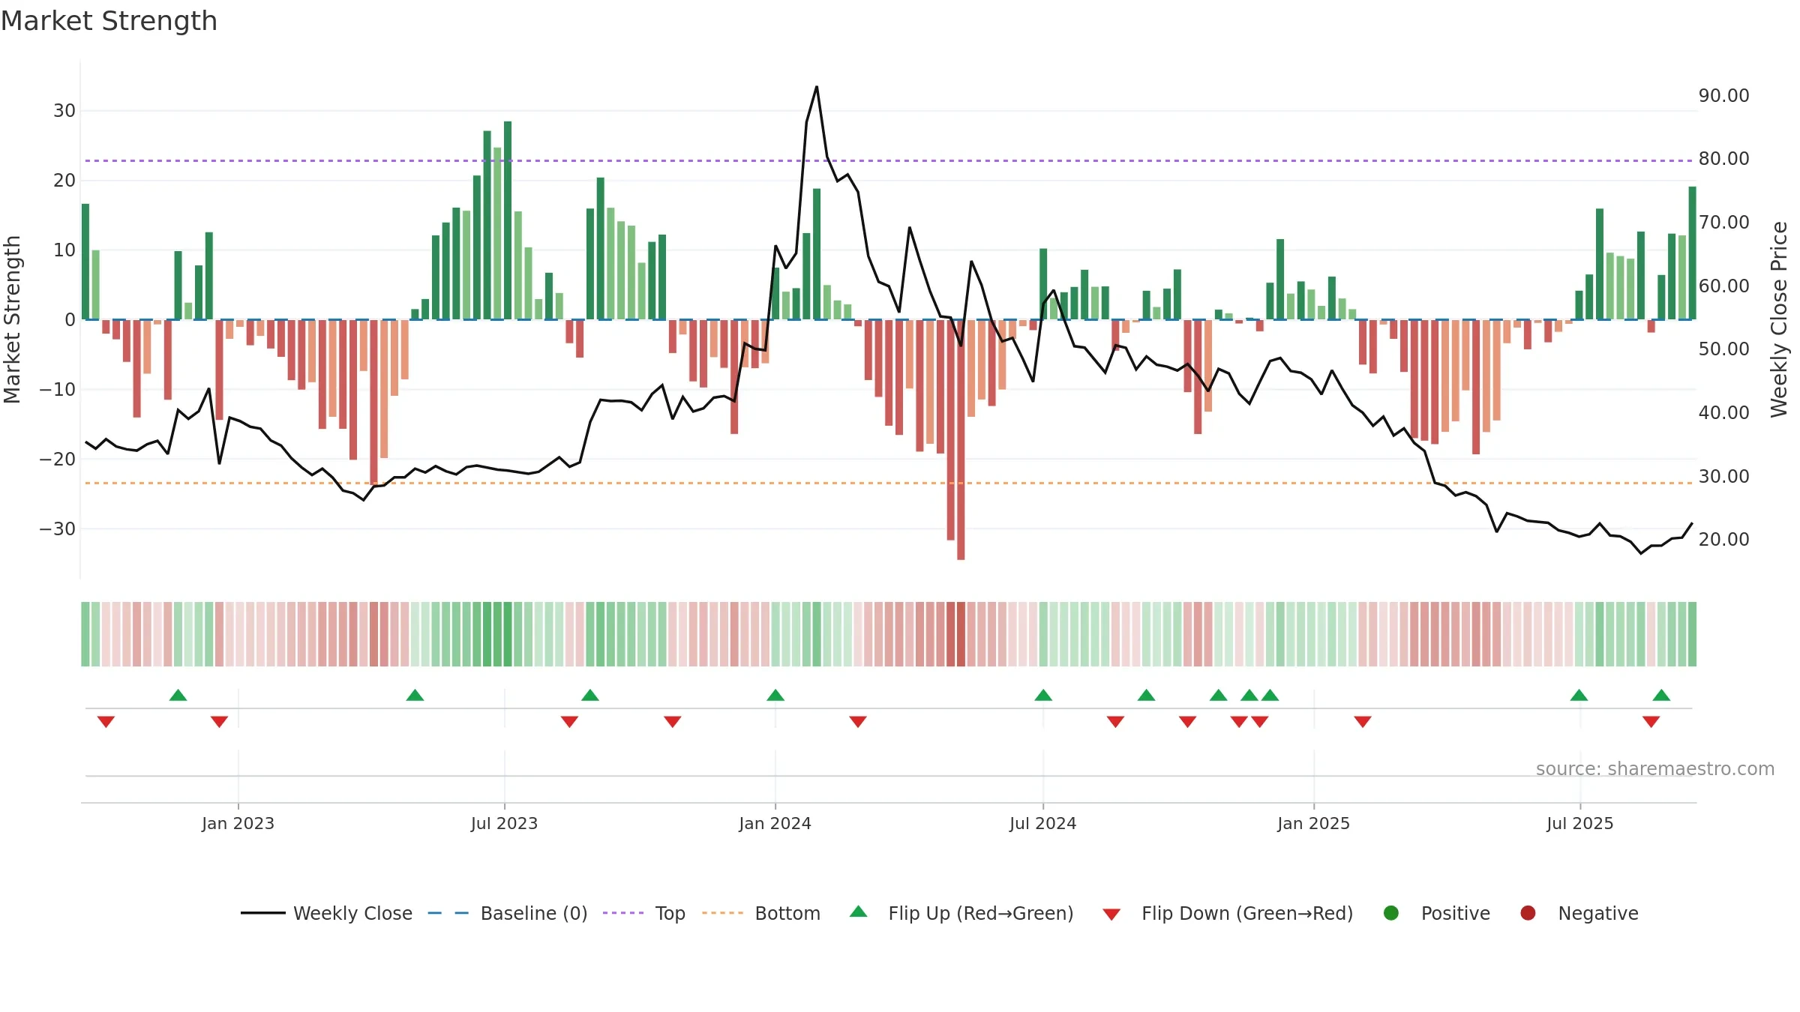Image resolution: width=1800 pixels, height=1012 pixels.
Task: Click the Jan 2023 x-axis label
Action: pyautogui.click(x=238, y=824)
